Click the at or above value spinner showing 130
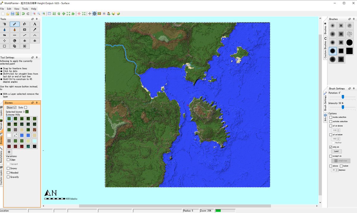This screenshot has height=213, width=357. (336, 130)
